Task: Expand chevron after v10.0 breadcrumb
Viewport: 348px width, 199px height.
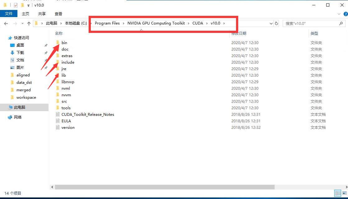Action: tap(224, 23)
